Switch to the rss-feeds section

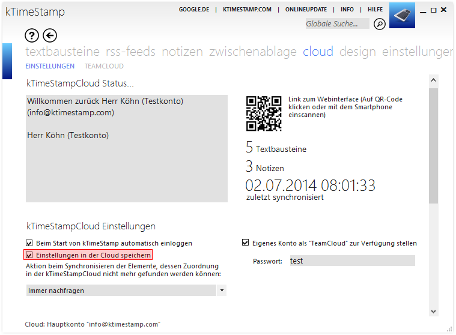tap(130, 52)
